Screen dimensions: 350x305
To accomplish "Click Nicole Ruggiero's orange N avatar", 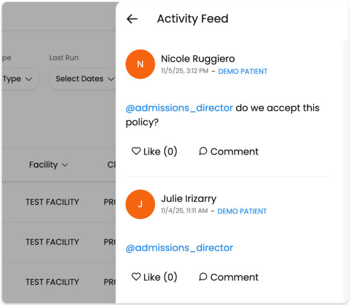I will click(140, 64).
